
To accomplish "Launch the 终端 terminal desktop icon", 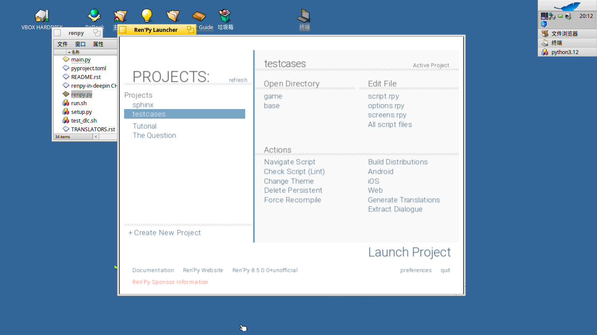I will click(304, 16).
